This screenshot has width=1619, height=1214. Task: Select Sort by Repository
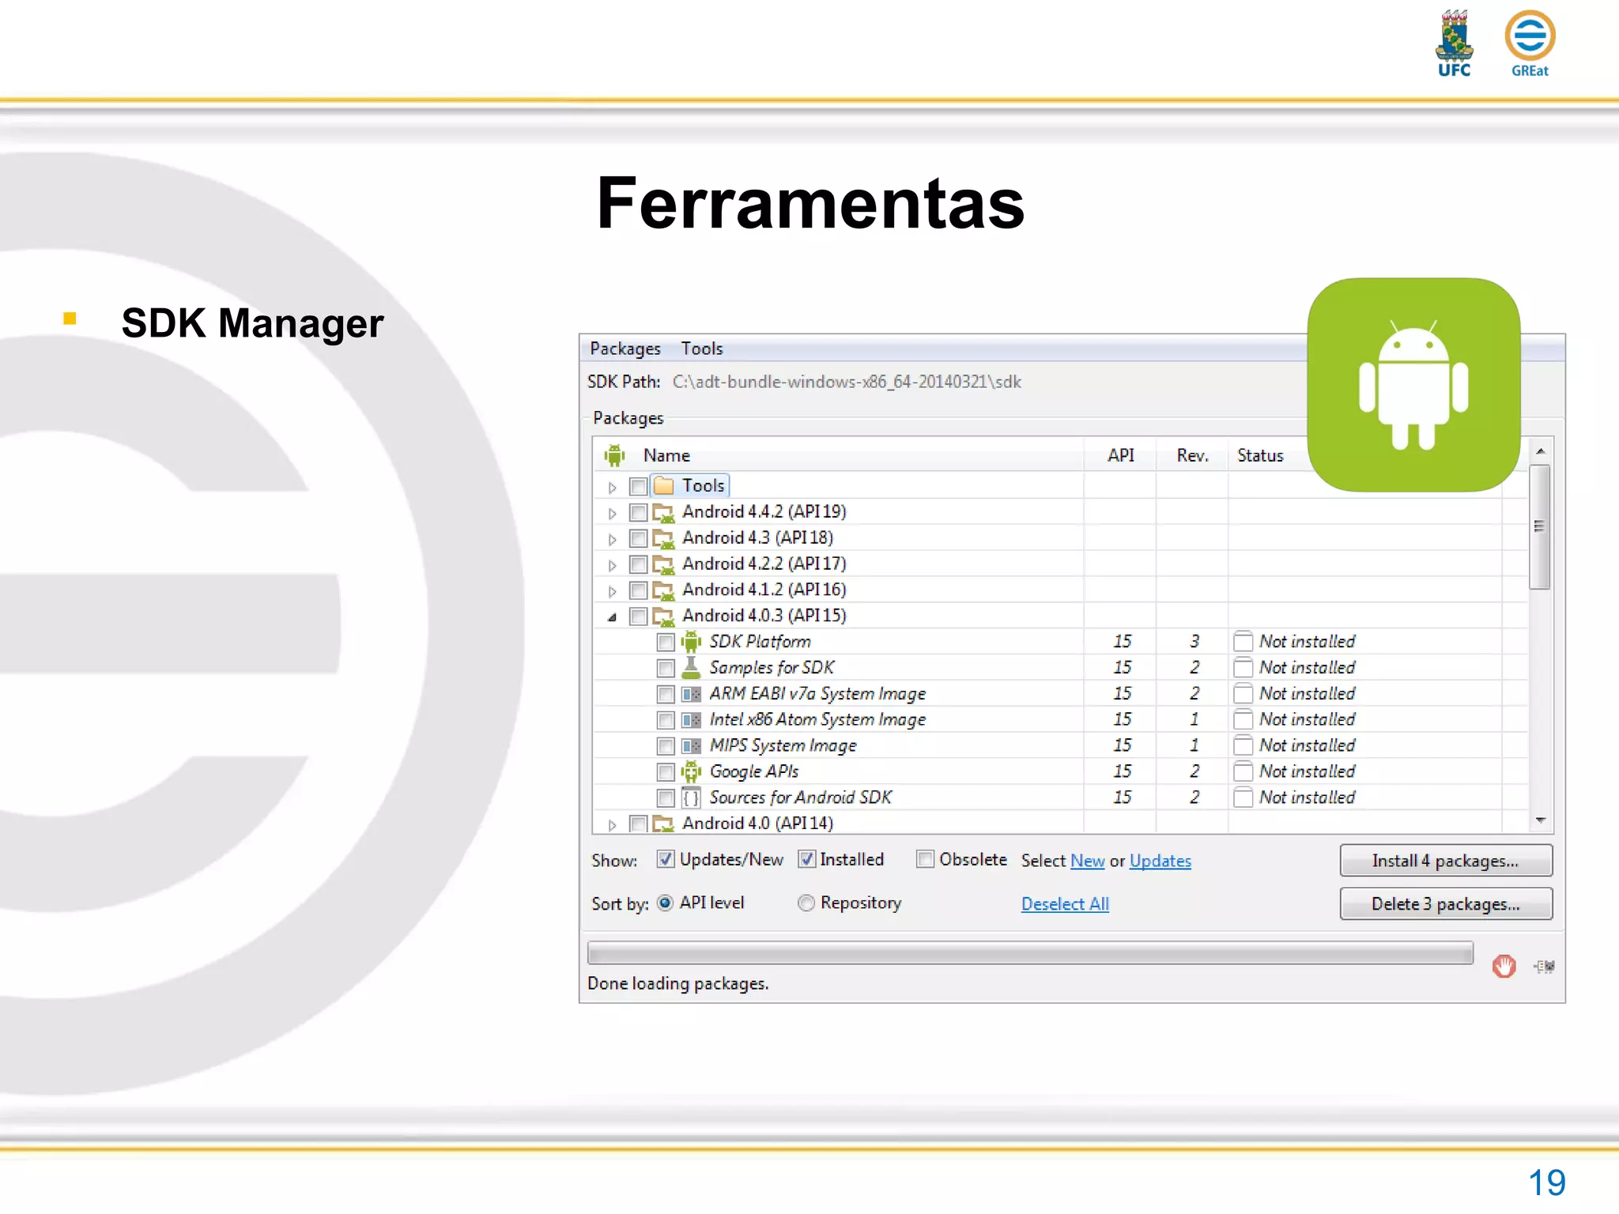(806, 903)
